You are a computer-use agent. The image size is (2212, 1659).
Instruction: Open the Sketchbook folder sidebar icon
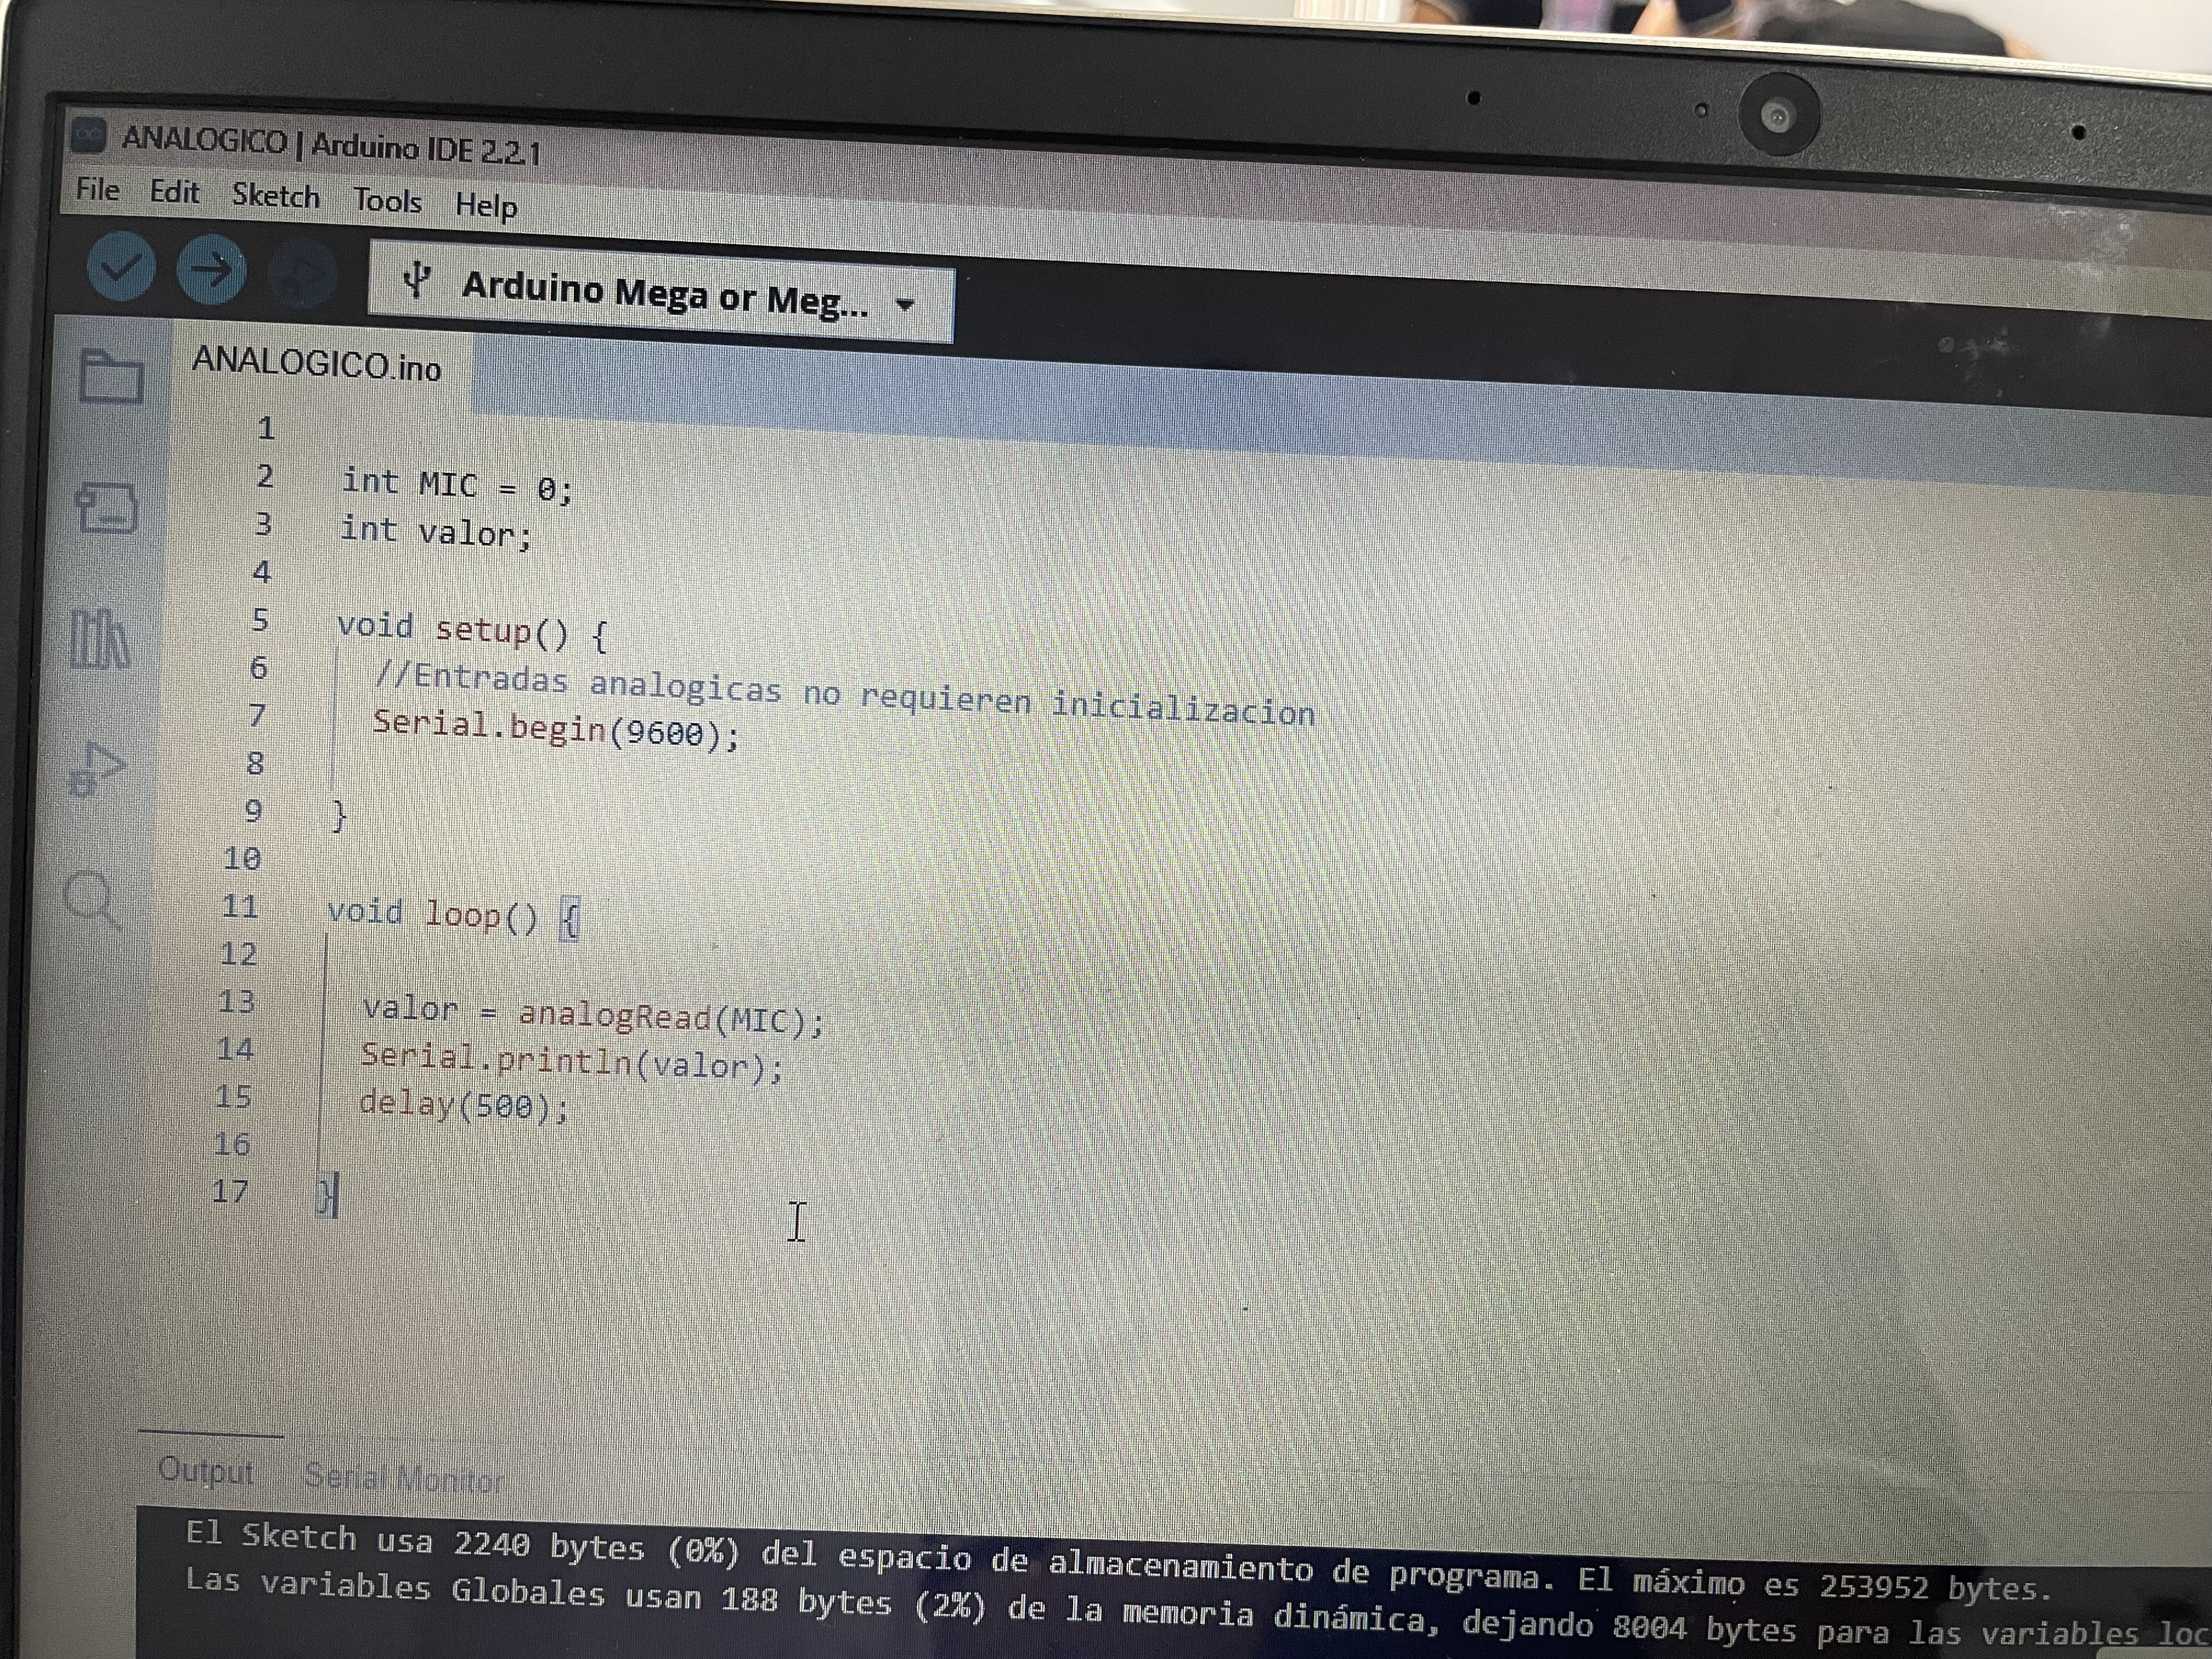point(110,377)
